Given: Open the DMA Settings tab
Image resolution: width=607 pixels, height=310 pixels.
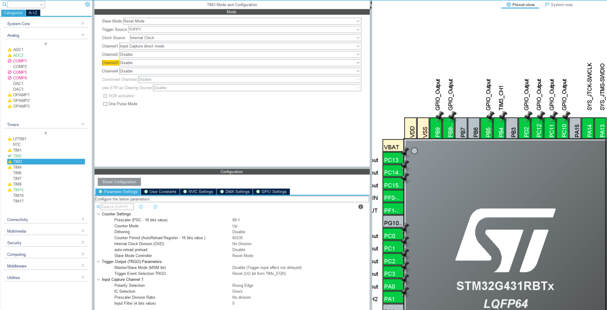Looking at the screenshot, I should click(x=235, y=192).
